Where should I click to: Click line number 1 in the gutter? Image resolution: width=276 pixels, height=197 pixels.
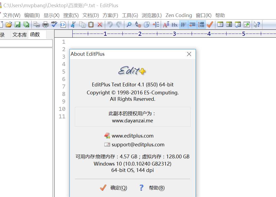(x=64, y=42)
